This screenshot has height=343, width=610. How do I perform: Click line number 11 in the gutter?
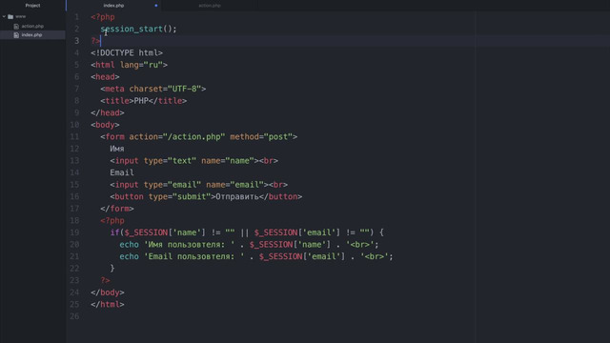74,137
